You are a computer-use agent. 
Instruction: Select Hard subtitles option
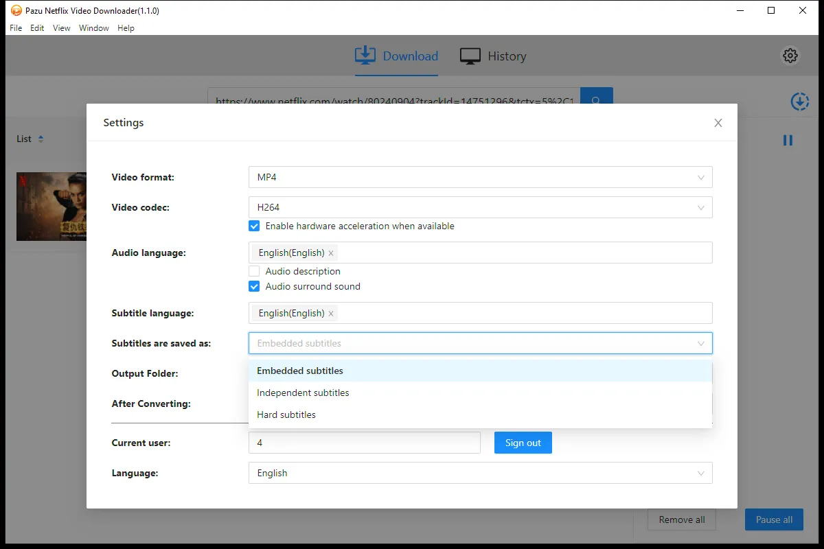click(481, 414)
